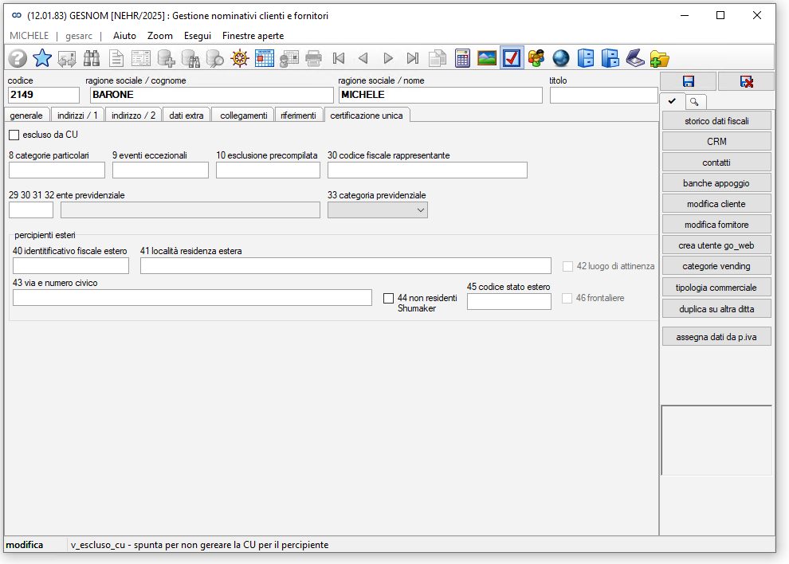Click the blue globe icon

click(560, 58)
